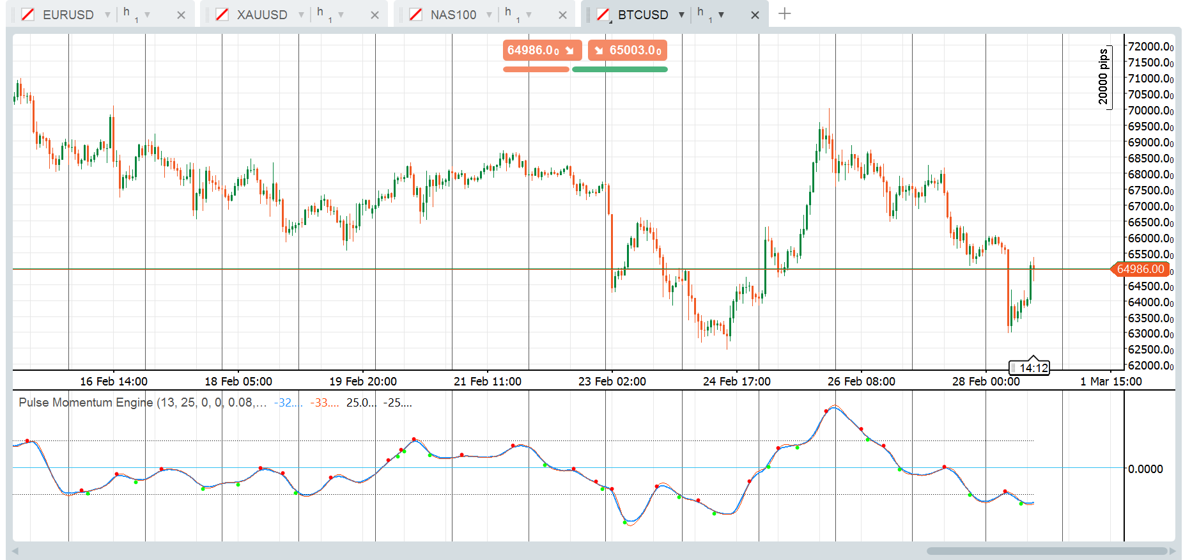Click the Pulse Momentum Engine indicator label
This screenshot has height=560, width=1183.
(86, 403)
